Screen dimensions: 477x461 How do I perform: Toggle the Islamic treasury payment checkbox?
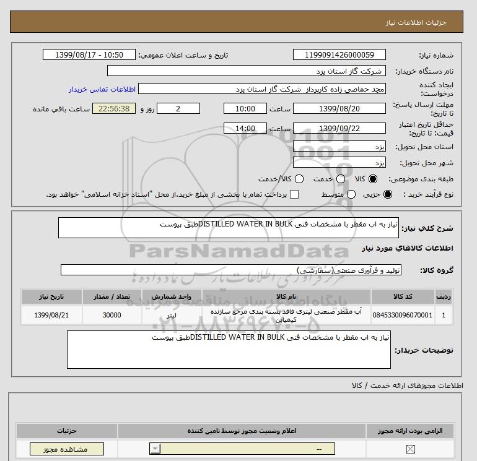[x=294, y=194]
